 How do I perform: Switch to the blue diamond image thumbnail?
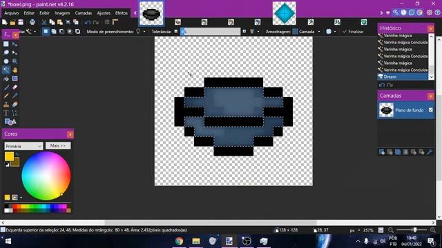pos(284,13)
